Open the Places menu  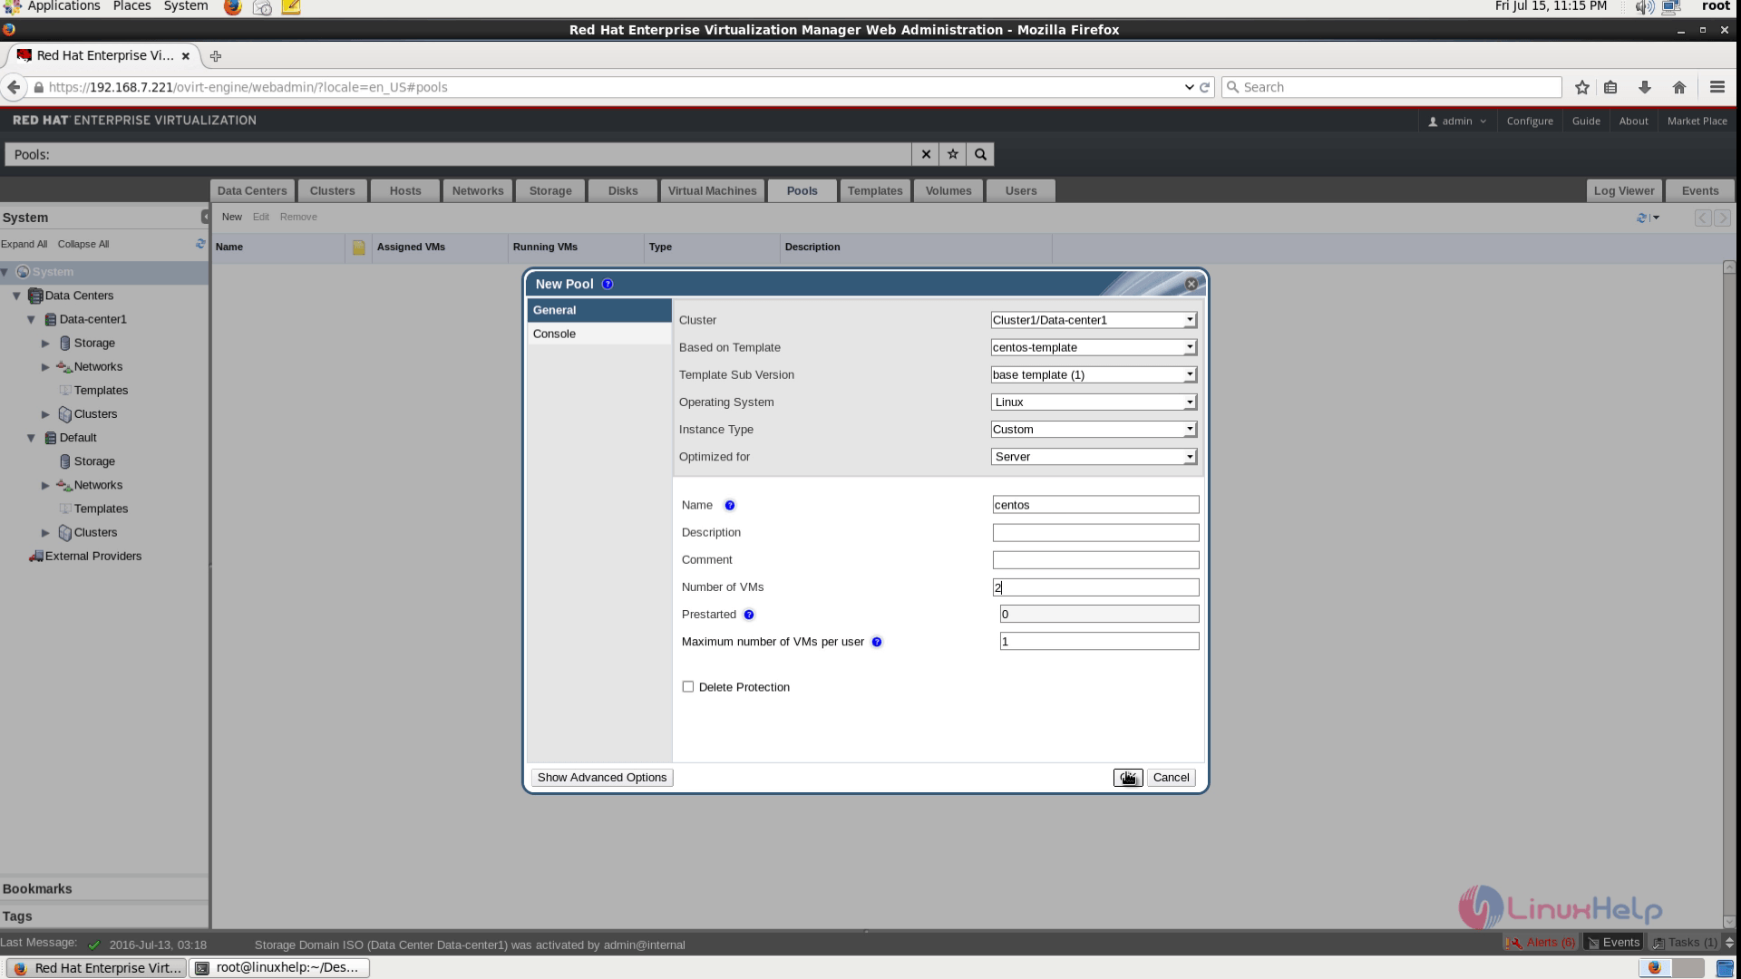pyautogui.click(x=131, y=6)
